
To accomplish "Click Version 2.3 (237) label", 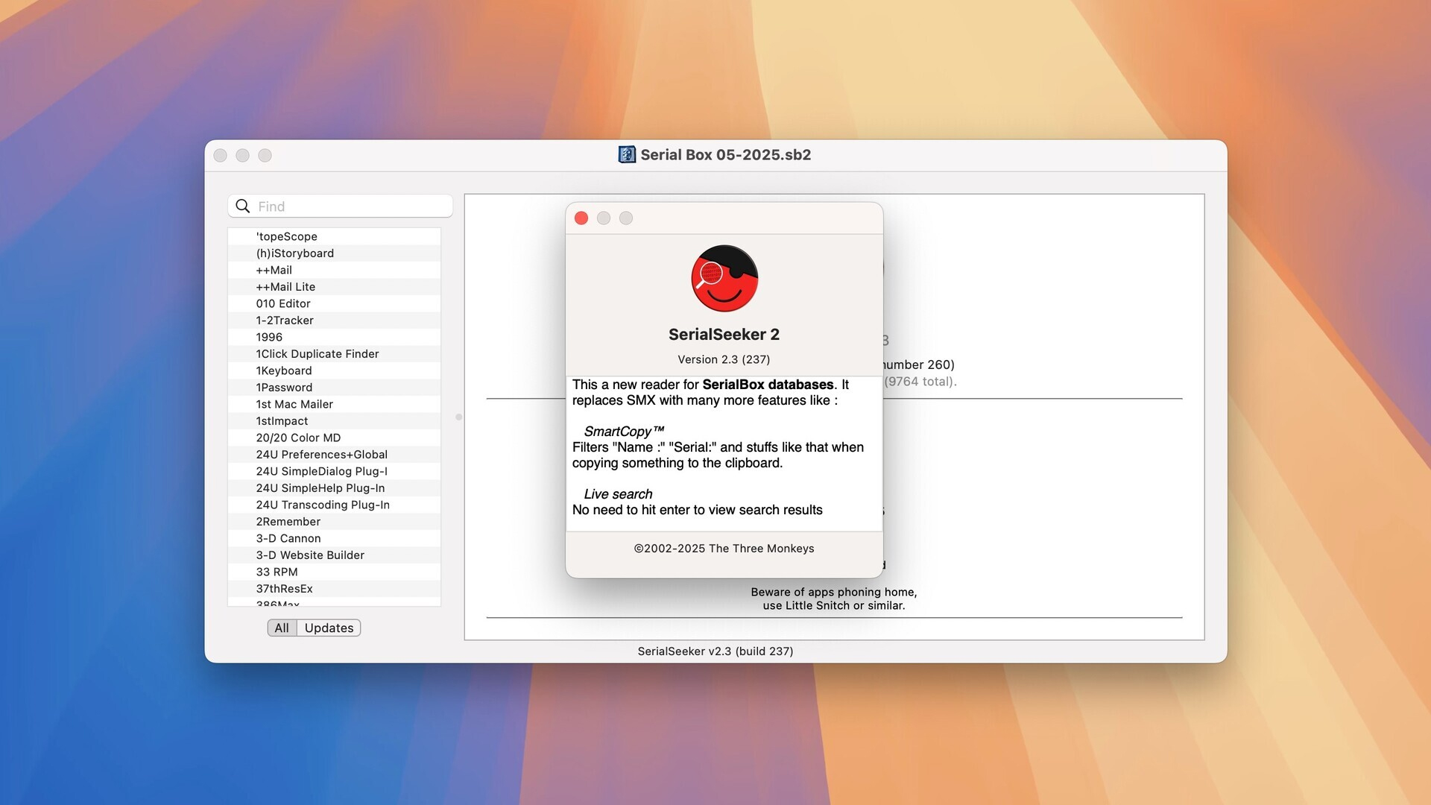I will 724,359.
